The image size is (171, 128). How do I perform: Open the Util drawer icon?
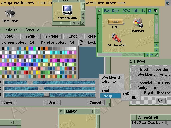click(x=115, y=21)
